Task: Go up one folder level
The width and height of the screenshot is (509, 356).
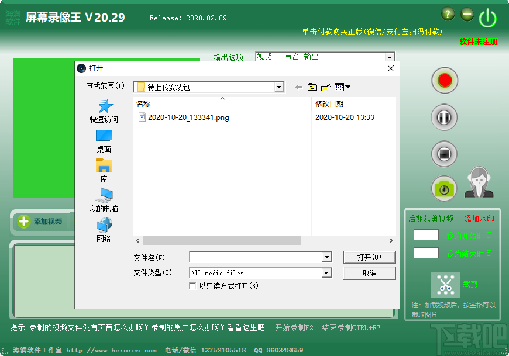Action: click(x=312, y=87)
